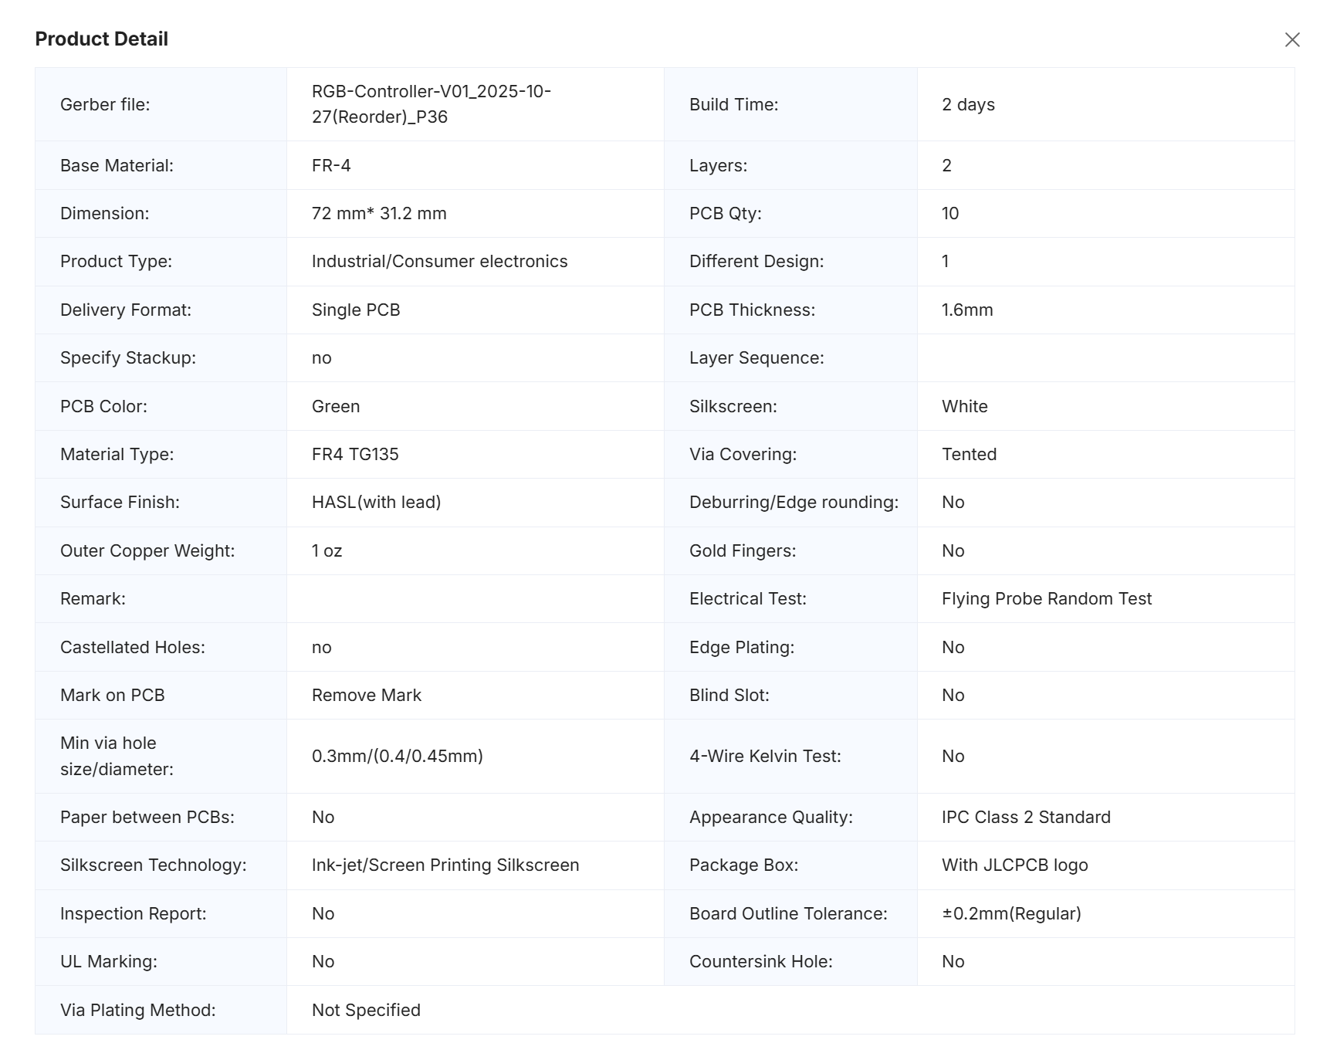
Task: Select the With JLCPCB logo value
Action: click(x=1014, y=865)
